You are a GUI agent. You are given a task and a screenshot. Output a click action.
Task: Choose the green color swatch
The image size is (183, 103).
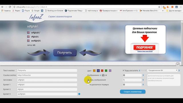[x=106, y=71]
